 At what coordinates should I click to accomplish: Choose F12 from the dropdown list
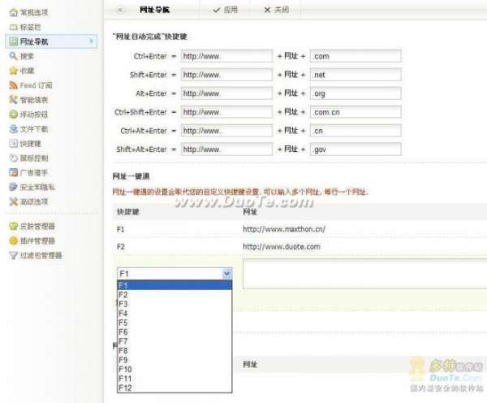175,388
